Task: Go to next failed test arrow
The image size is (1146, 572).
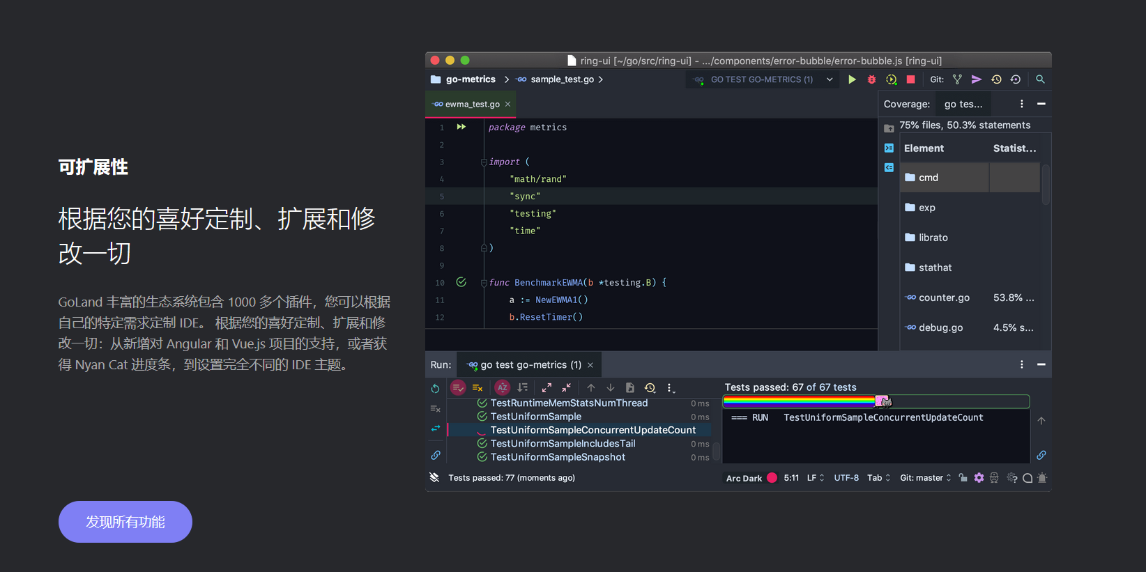Action: 611,387
